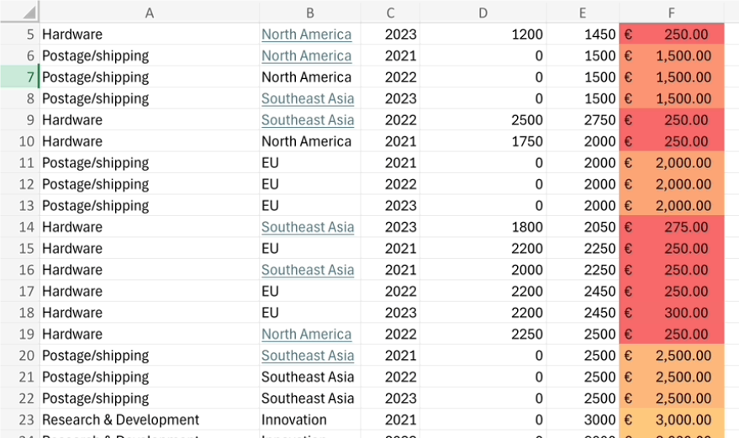
Task: Select column B header
Action: tap(309, 13)
